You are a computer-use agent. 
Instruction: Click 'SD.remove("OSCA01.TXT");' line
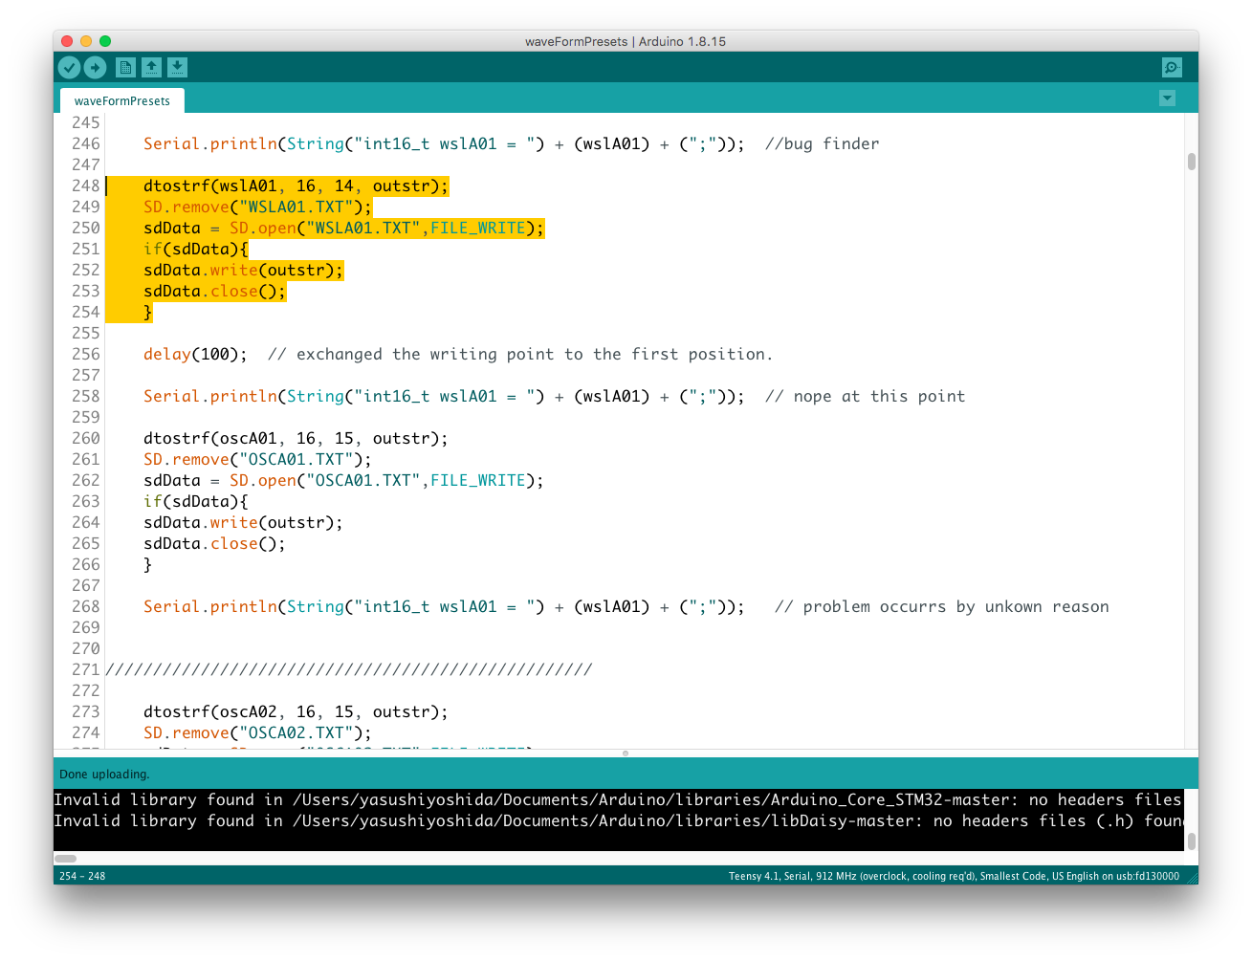tap(257, 459)
